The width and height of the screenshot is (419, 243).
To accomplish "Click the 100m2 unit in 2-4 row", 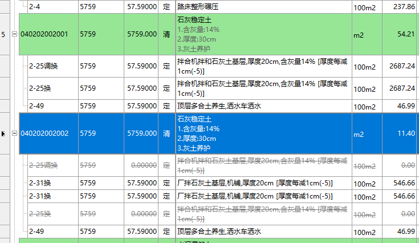I will tap(364, 8).
